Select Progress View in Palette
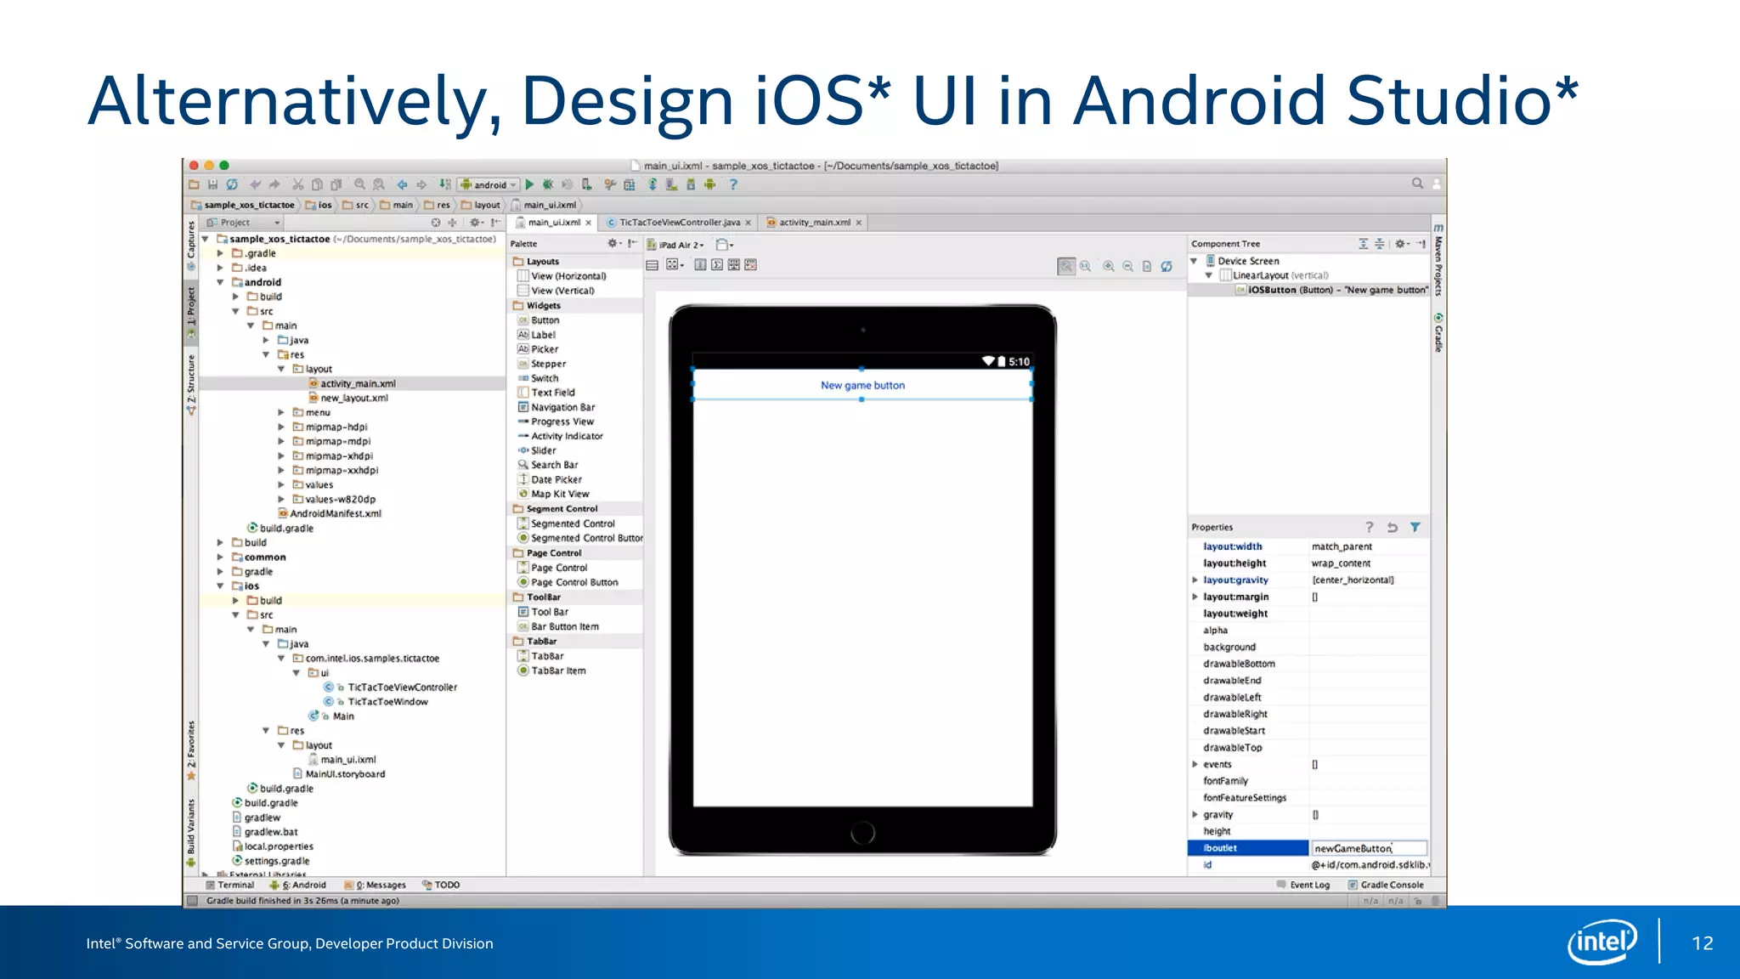The height and width of the screenshot is (979, 1740). [556, 422]
